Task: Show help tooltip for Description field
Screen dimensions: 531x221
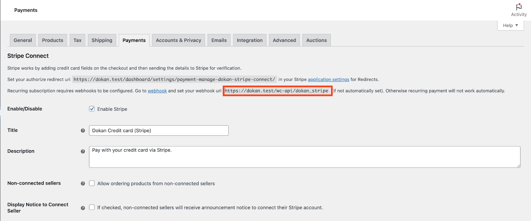Action: coord(83,151)
